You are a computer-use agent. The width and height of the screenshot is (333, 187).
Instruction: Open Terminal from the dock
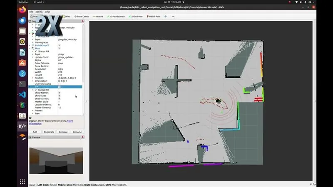[22, 84]
